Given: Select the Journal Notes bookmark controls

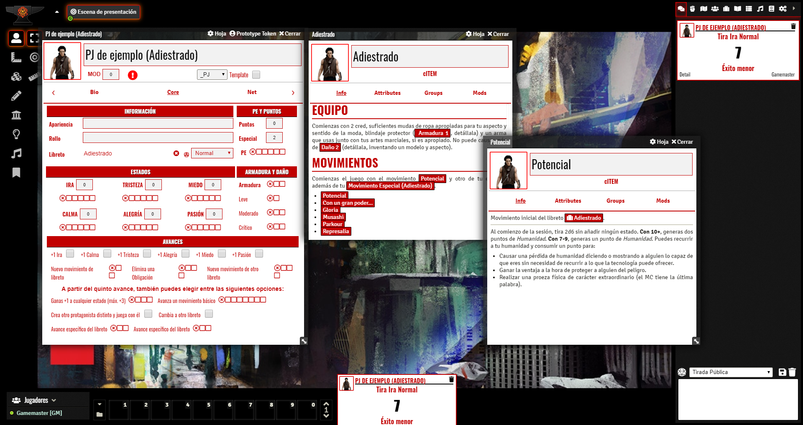Looking at the screenshot, I should pyautogui.click(x=16, y=173).
